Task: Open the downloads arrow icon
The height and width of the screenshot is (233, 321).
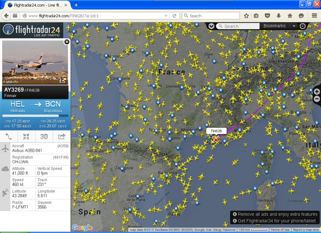Action: pyautogui.click(x=279, y=16)
